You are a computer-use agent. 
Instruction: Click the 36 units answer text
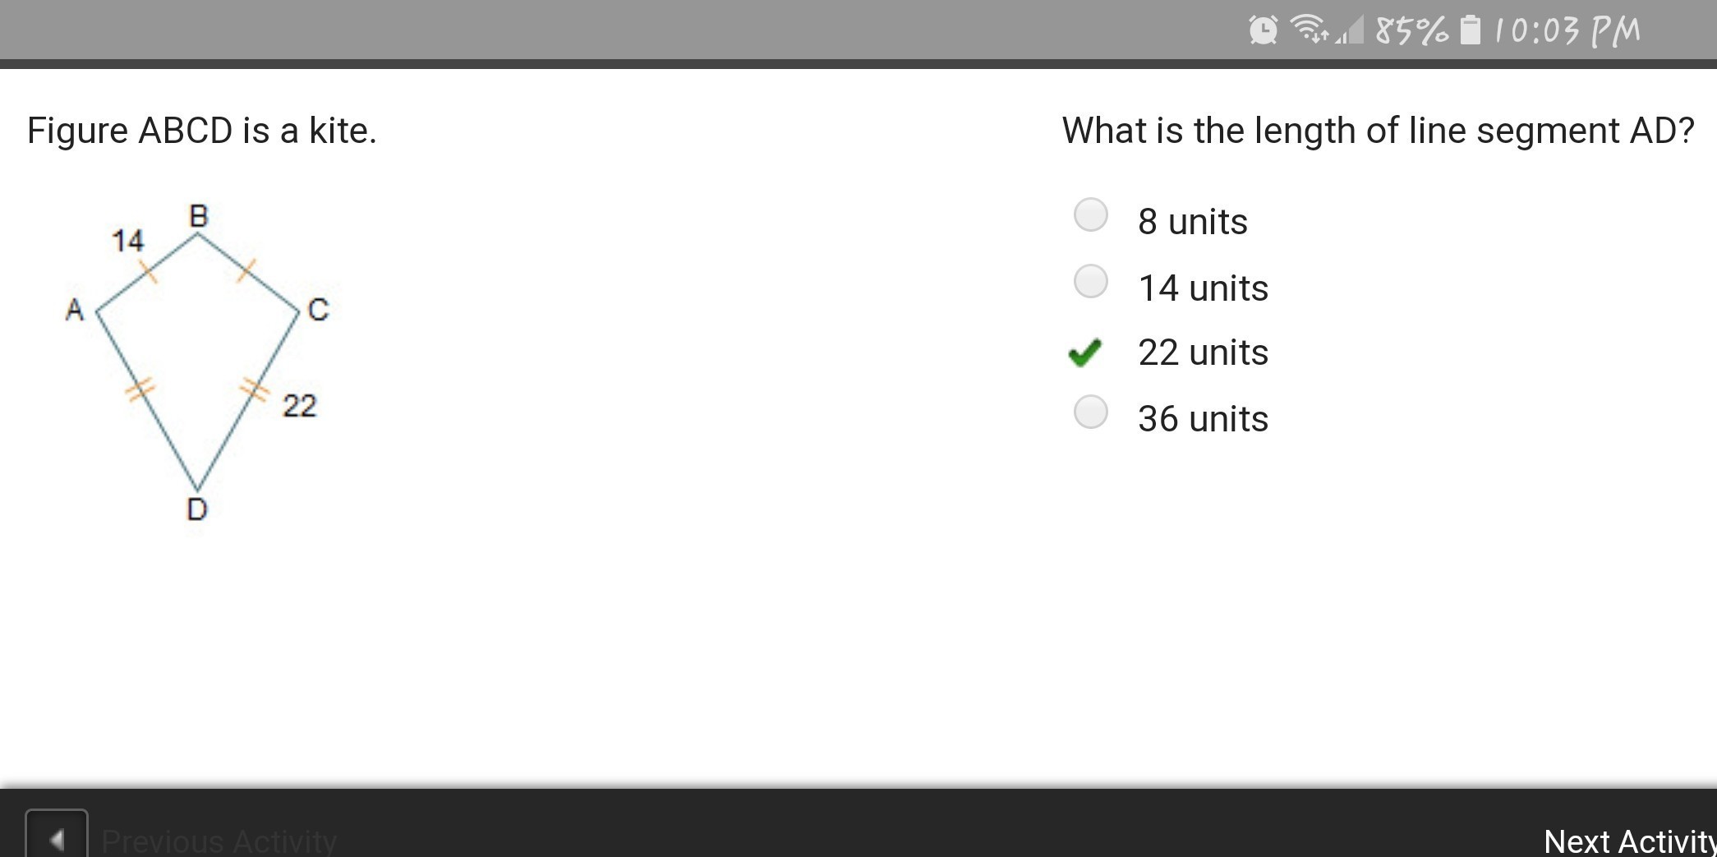coord(1203,419)
